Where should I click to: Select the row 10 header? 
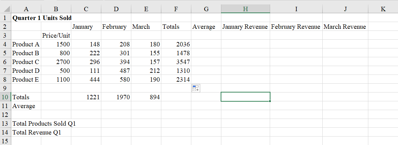(x=5, y=97)
